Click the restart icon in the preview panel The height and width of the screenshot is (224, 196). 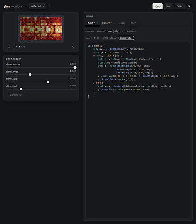click(73, 47)
